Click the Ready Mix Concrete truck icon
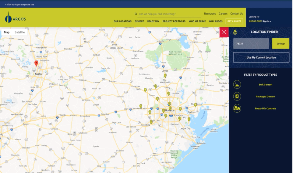The width and height of the screenshot is (293, 173). (x=237, y=108)
